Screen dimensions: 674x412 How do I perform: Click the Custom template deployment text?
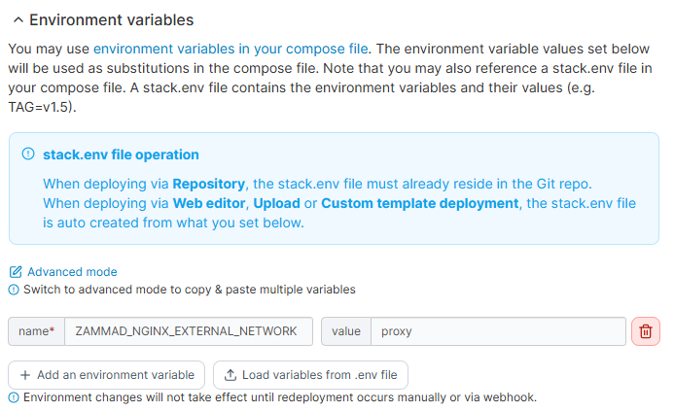pos(419,203)
